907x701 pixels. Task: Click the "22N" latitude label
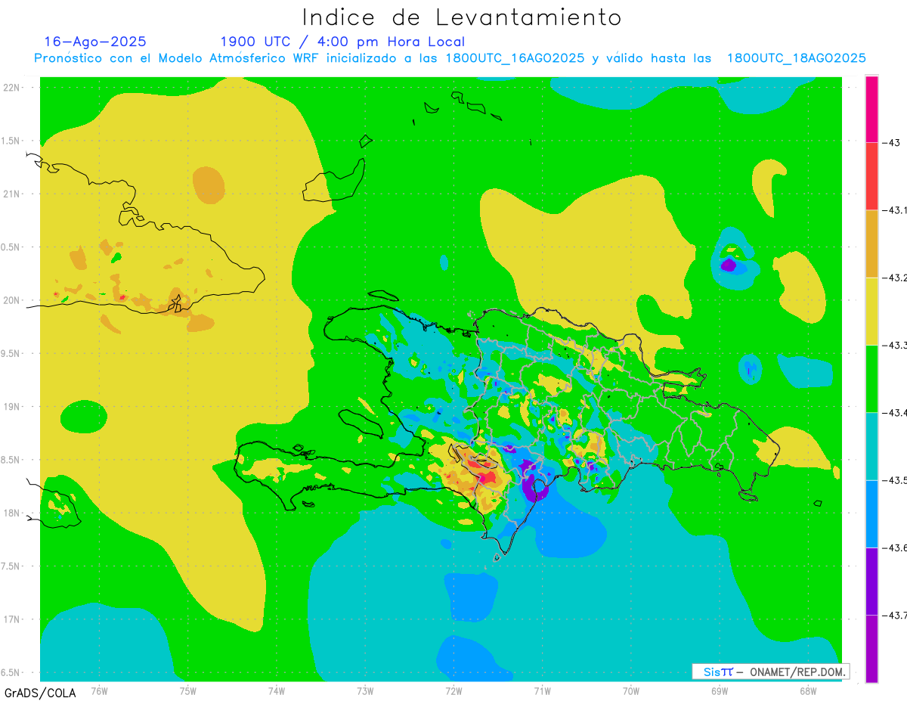click(12, 87)
